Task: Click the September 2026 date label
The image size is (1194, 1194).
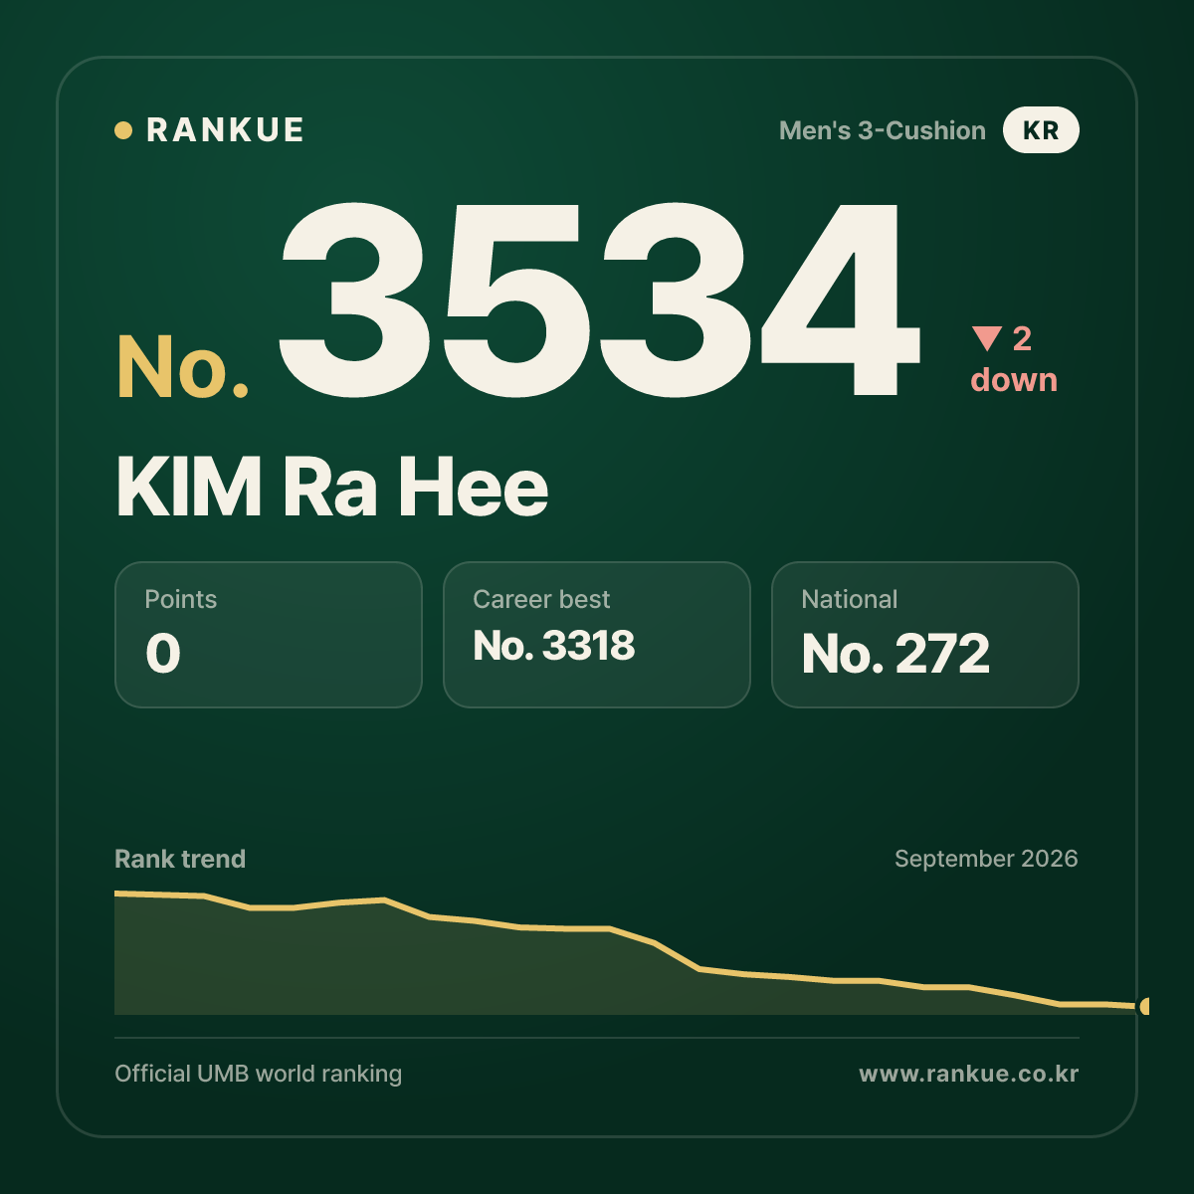Action: click(986, 859)
